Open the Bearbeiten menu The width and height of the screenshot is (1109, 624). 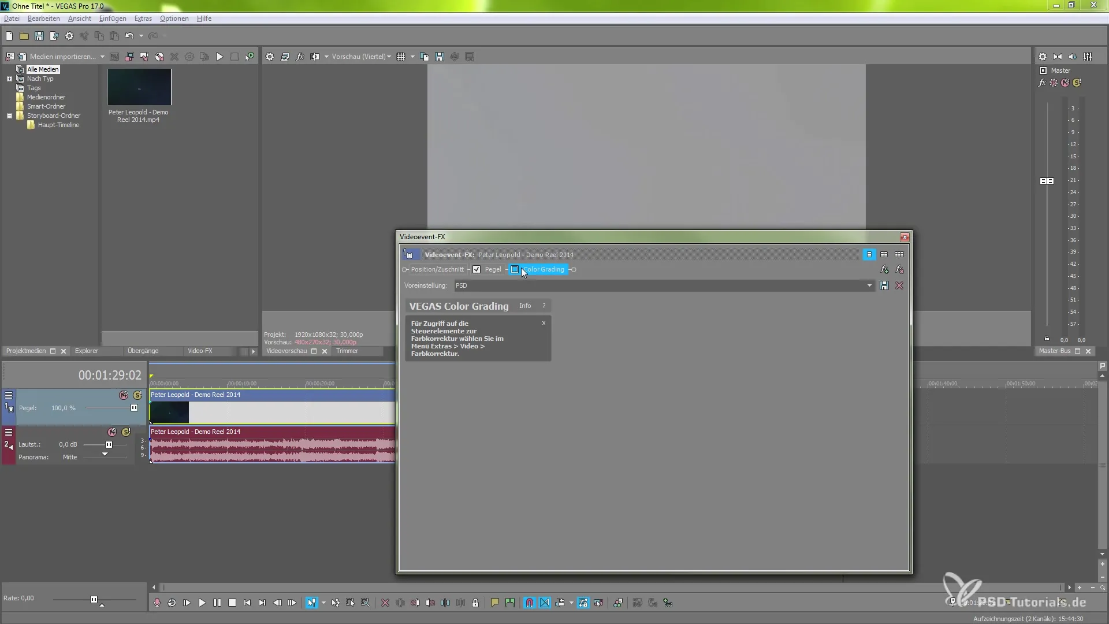pyautogui.click(x=43, y=18)
